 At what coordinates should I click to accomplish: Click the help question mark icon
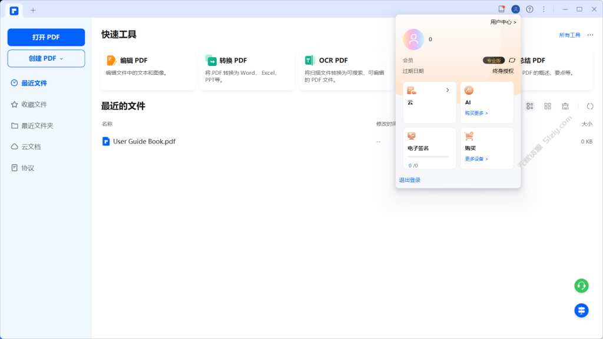(x=529, y=9)
